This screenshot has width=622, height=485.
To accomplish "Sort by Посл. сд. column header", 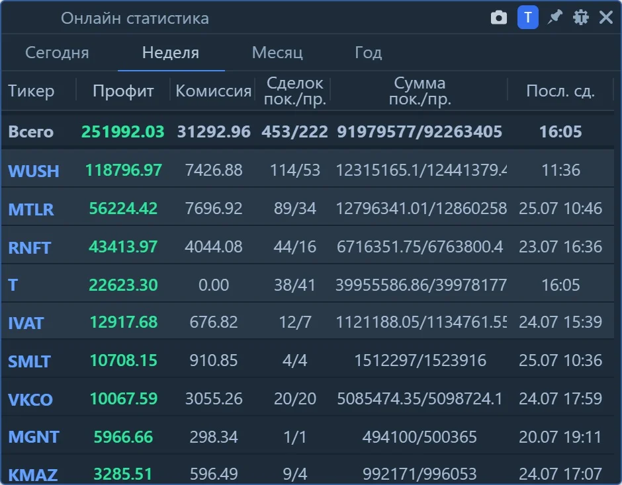I will click(560, 91).
